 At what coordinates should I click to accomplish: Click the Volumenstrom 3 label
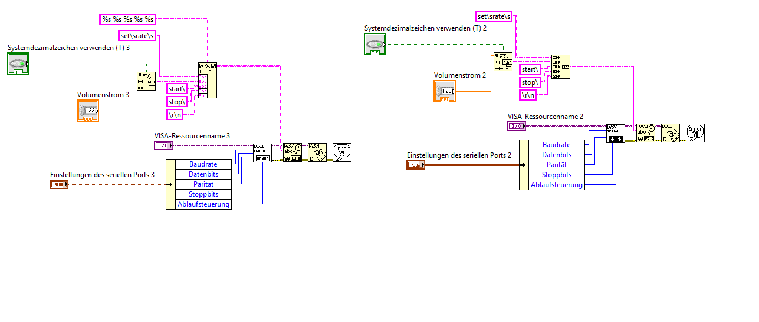point(103,95)
